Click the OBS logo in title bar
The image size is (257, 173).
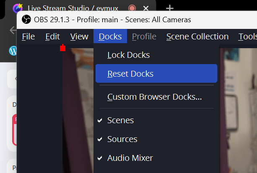coord(26,19)
